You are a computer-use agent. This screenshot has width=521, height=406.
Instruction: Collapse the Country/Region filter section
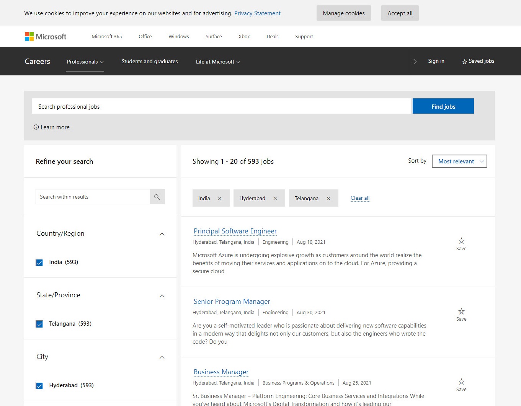pos(162,234)
